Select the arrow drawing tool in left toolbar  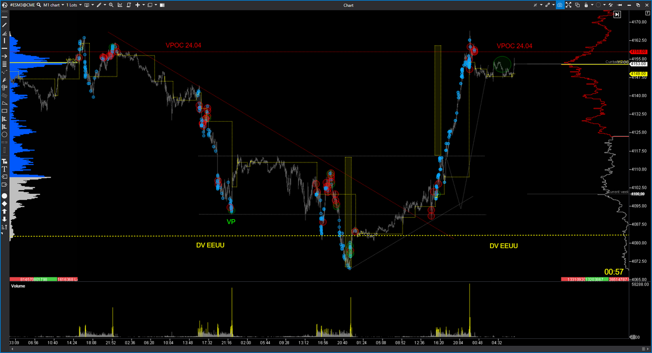[x=4, y=56]
